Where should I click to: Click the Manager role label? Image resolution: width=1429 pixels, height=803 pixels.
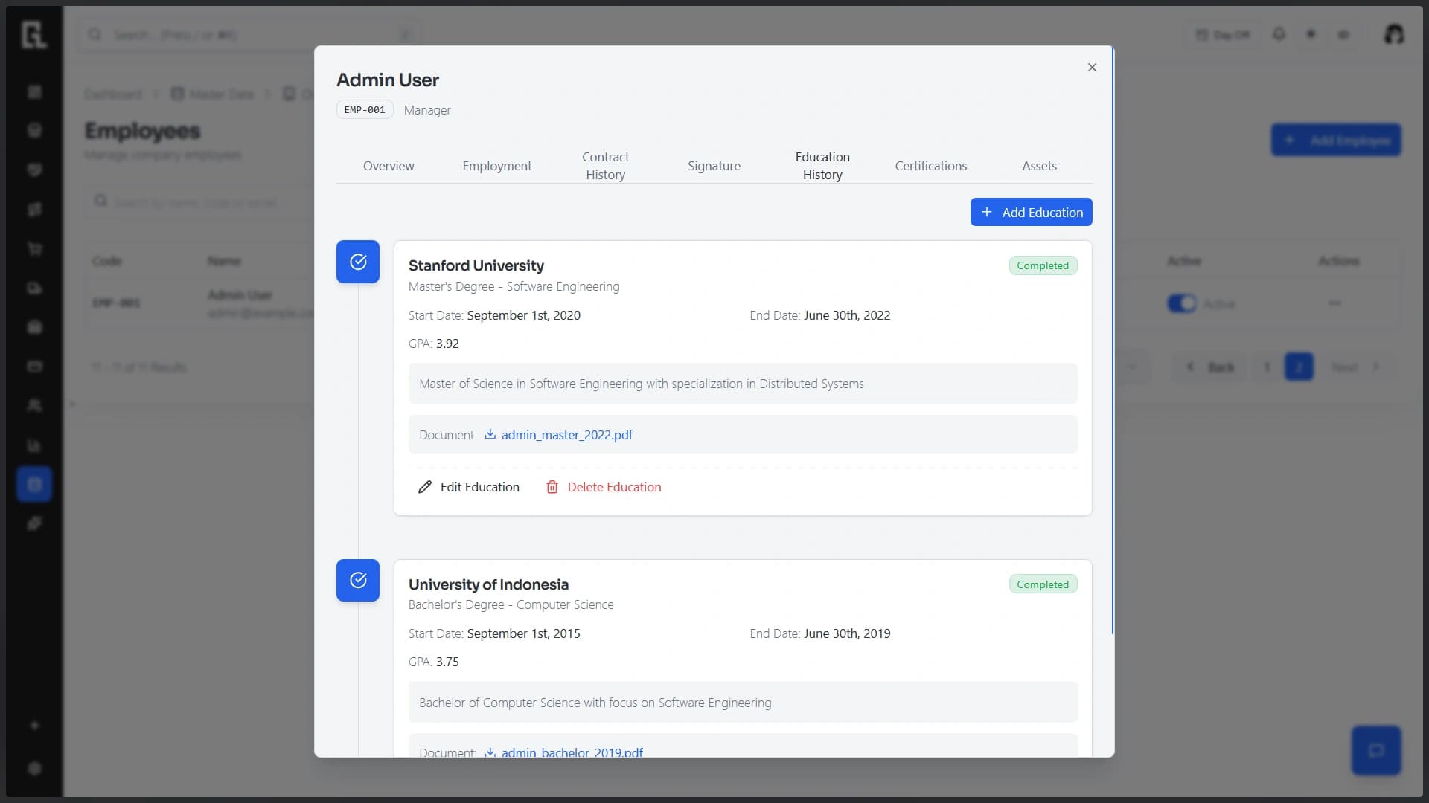coord(427,110)
